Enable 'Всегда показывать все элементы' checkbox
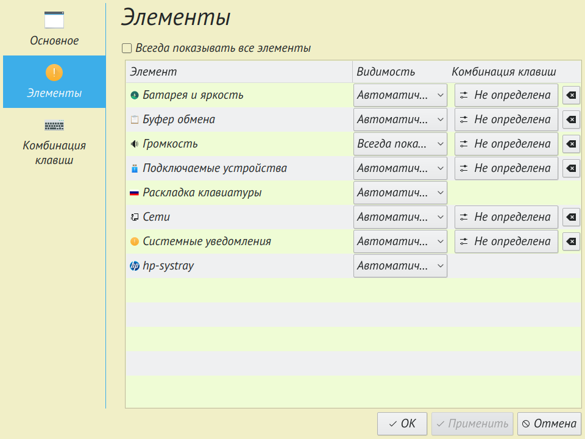Viewport: 585px width, 439px height. point(127,48)
